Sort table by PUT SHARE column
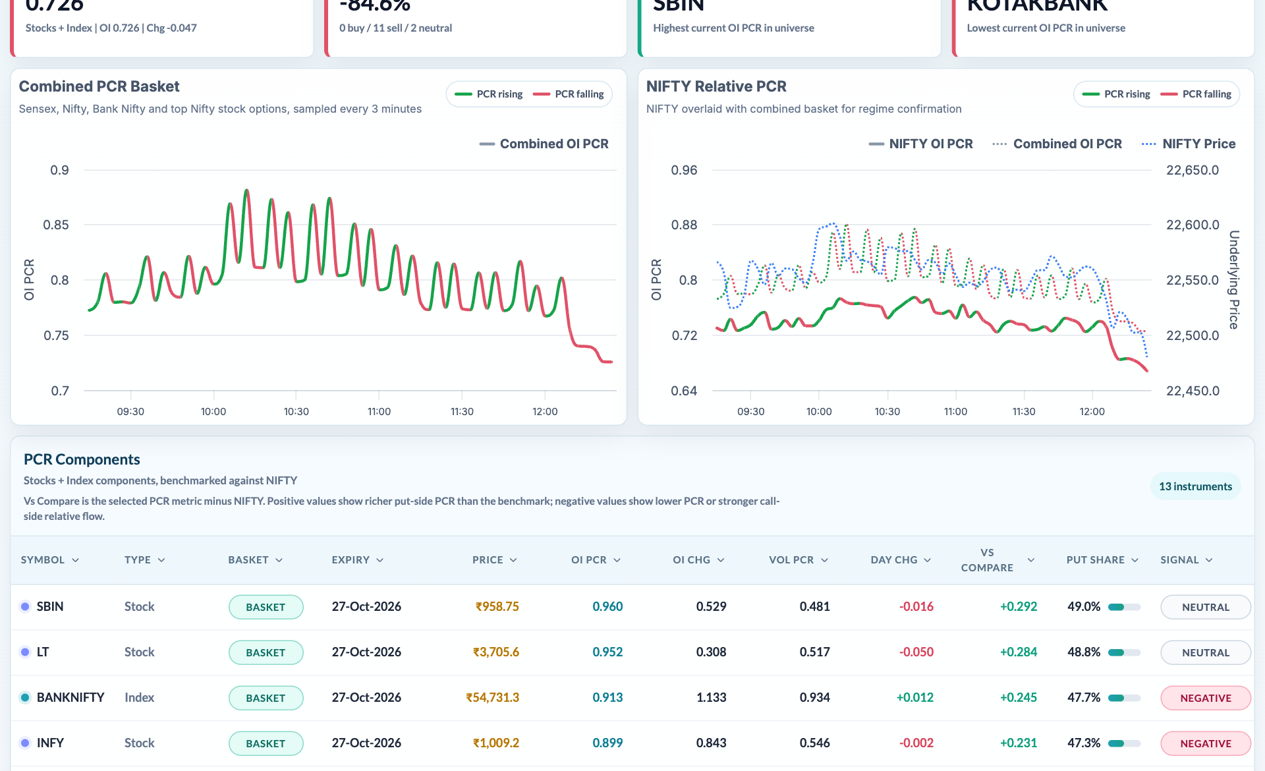The width and height of the screenshot is (1265, 771). [x=1102, y=560]
